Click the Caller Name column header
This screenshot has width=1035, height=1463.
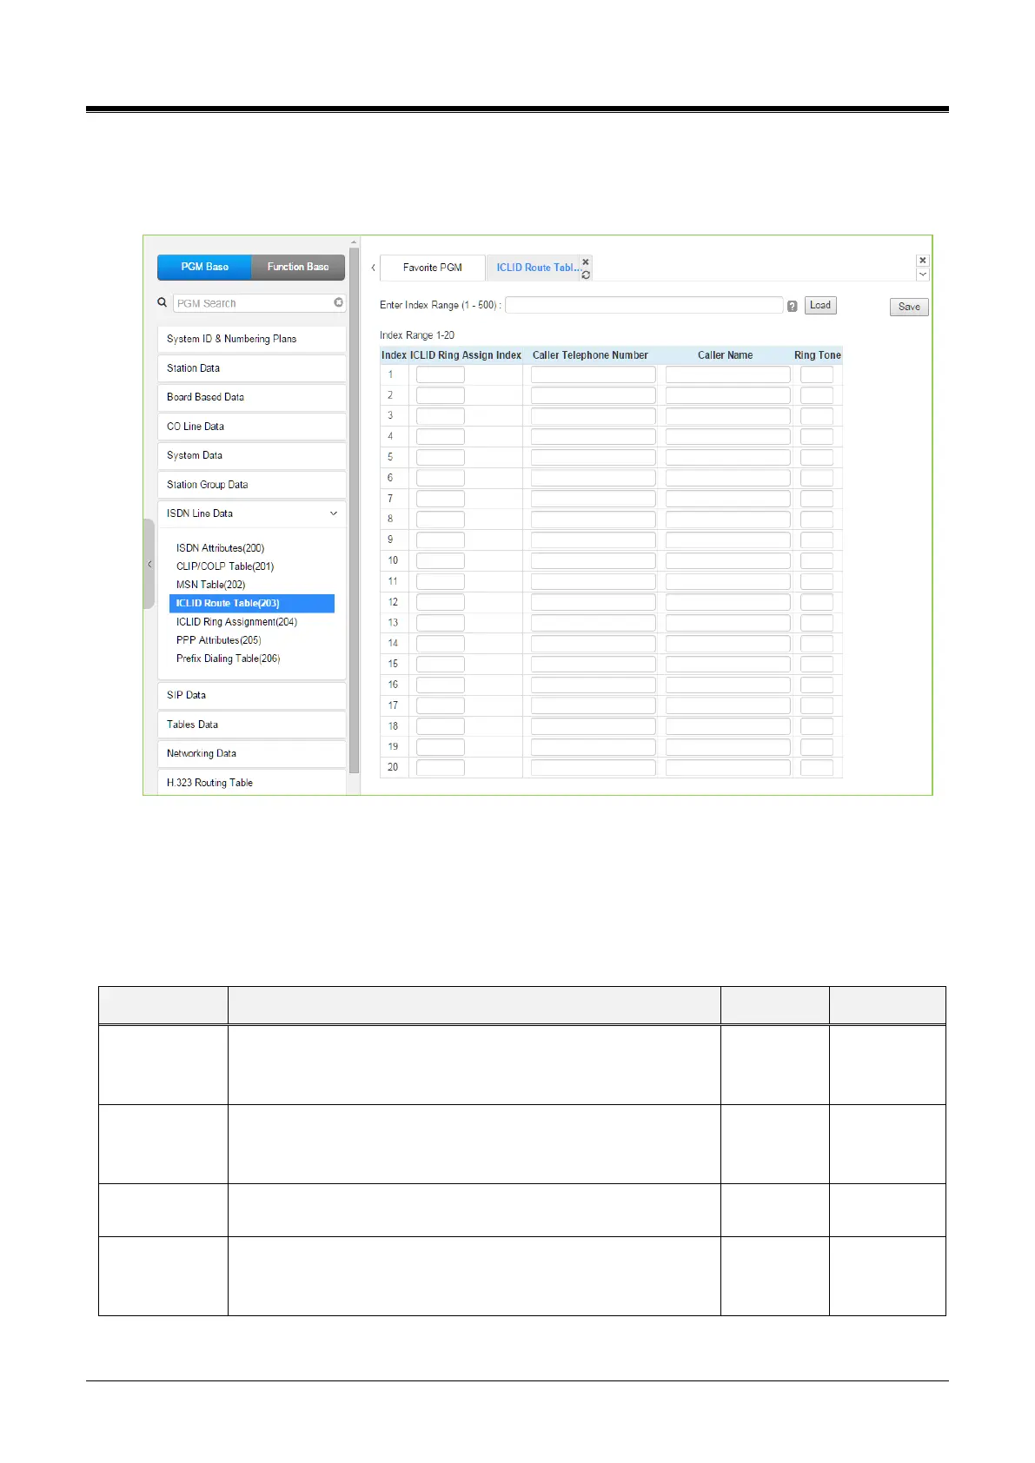726,355
